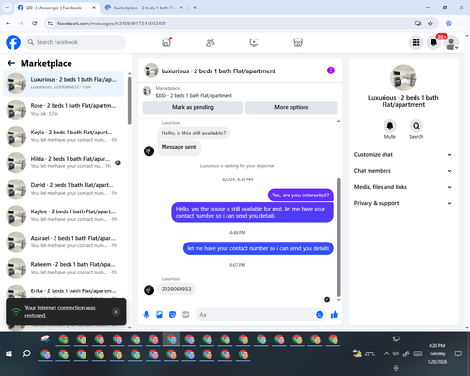Open the Watch video icon
This screenshot has width=470, height=376.
(254, 42)
